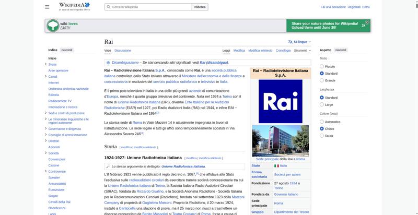Focus the Cerca in Wikipedia search field
418x215 pixels.
pos(148,7)
